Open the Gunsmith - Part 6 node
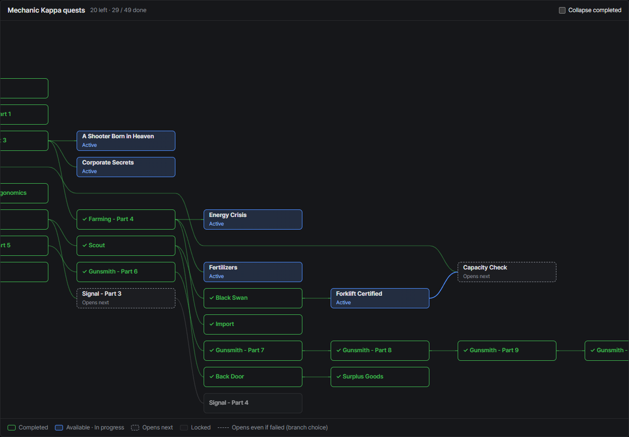 click(x=126, y=272)
